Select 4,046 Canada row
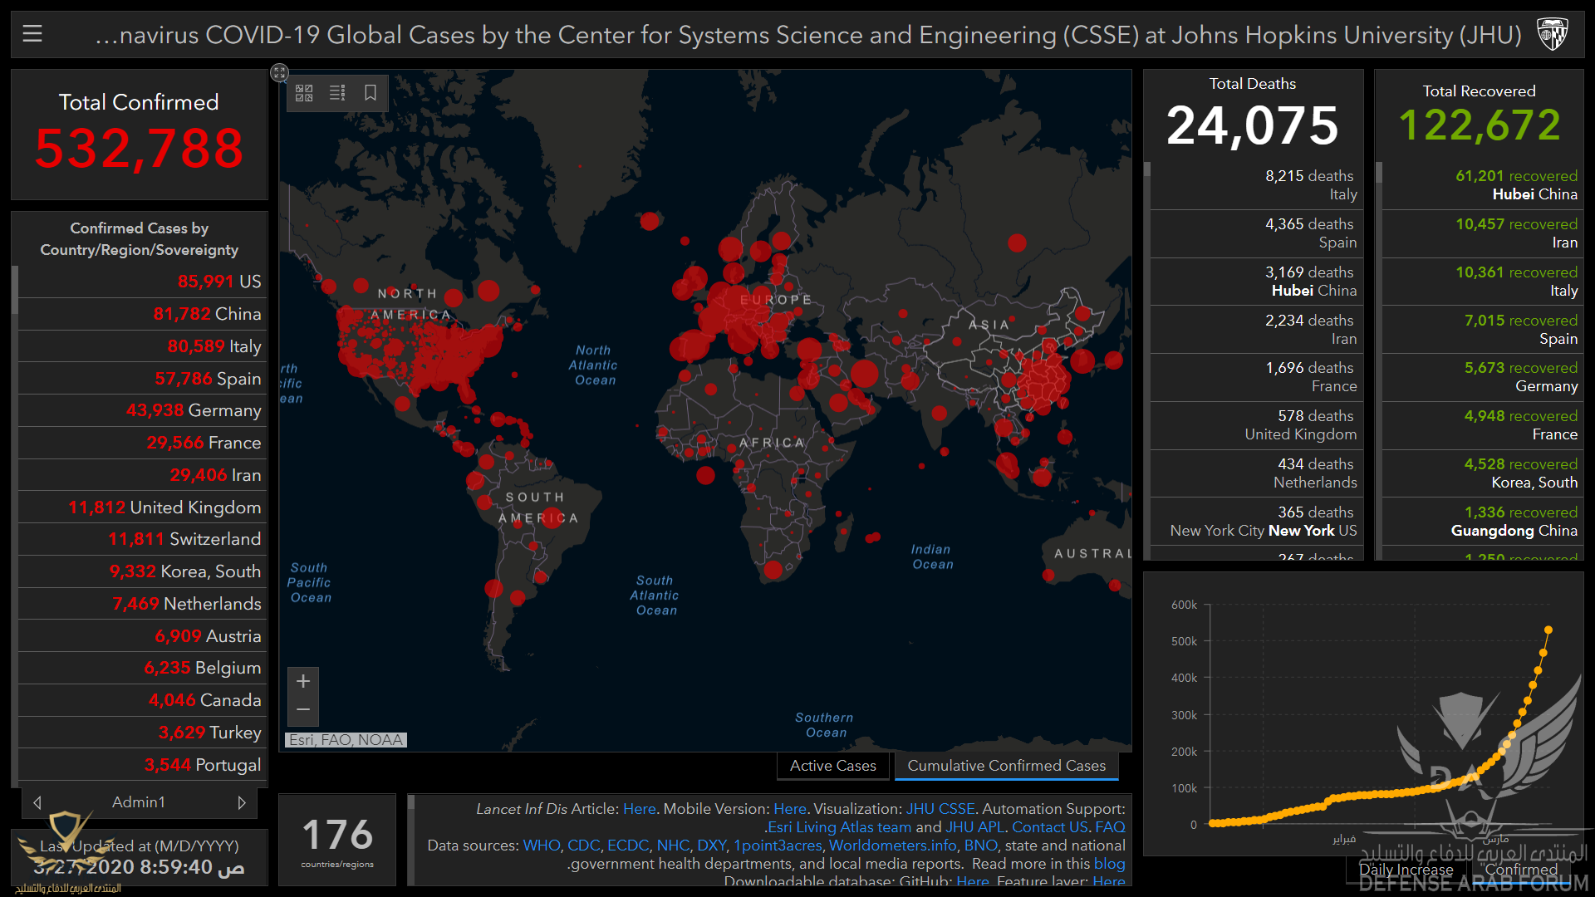 [x=142, y=700]
